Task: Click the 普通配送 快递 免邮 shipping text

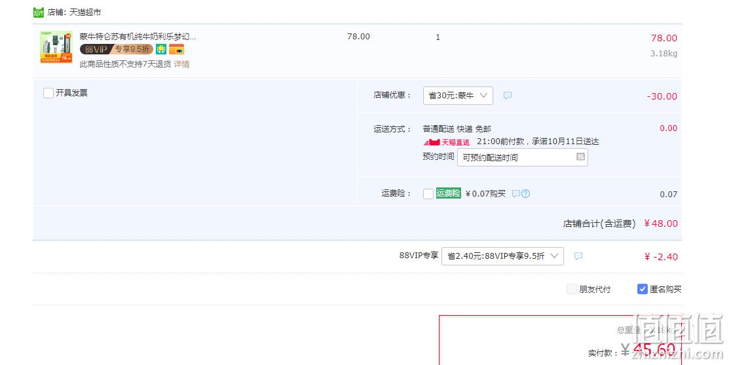Action: [457, 129]
